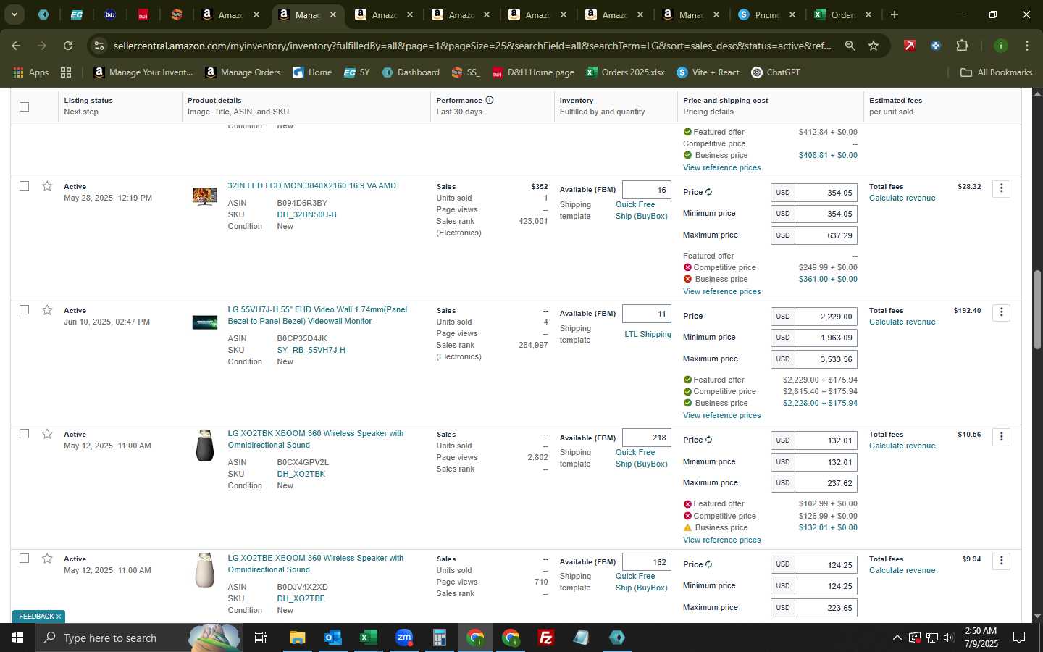The image size is (1043, 652).
Task: Open Manage Orders bookmark
Action: click(243, 72)
